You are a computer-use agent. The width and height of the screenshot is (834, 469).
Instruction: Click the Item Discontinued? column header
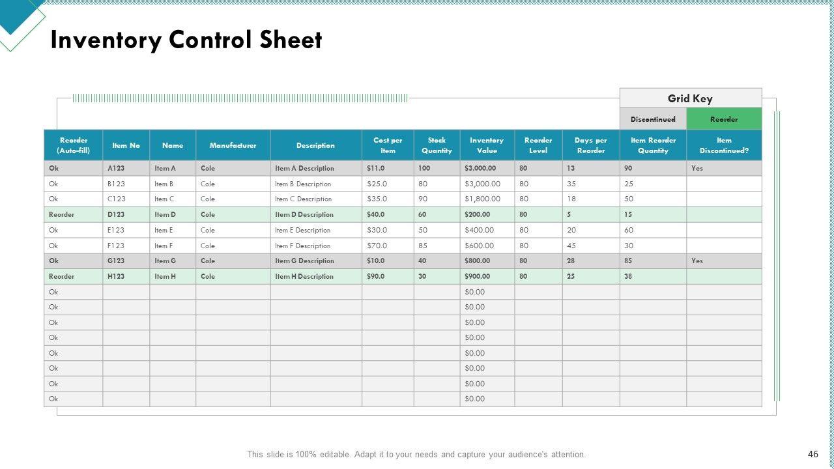[724, 145]
